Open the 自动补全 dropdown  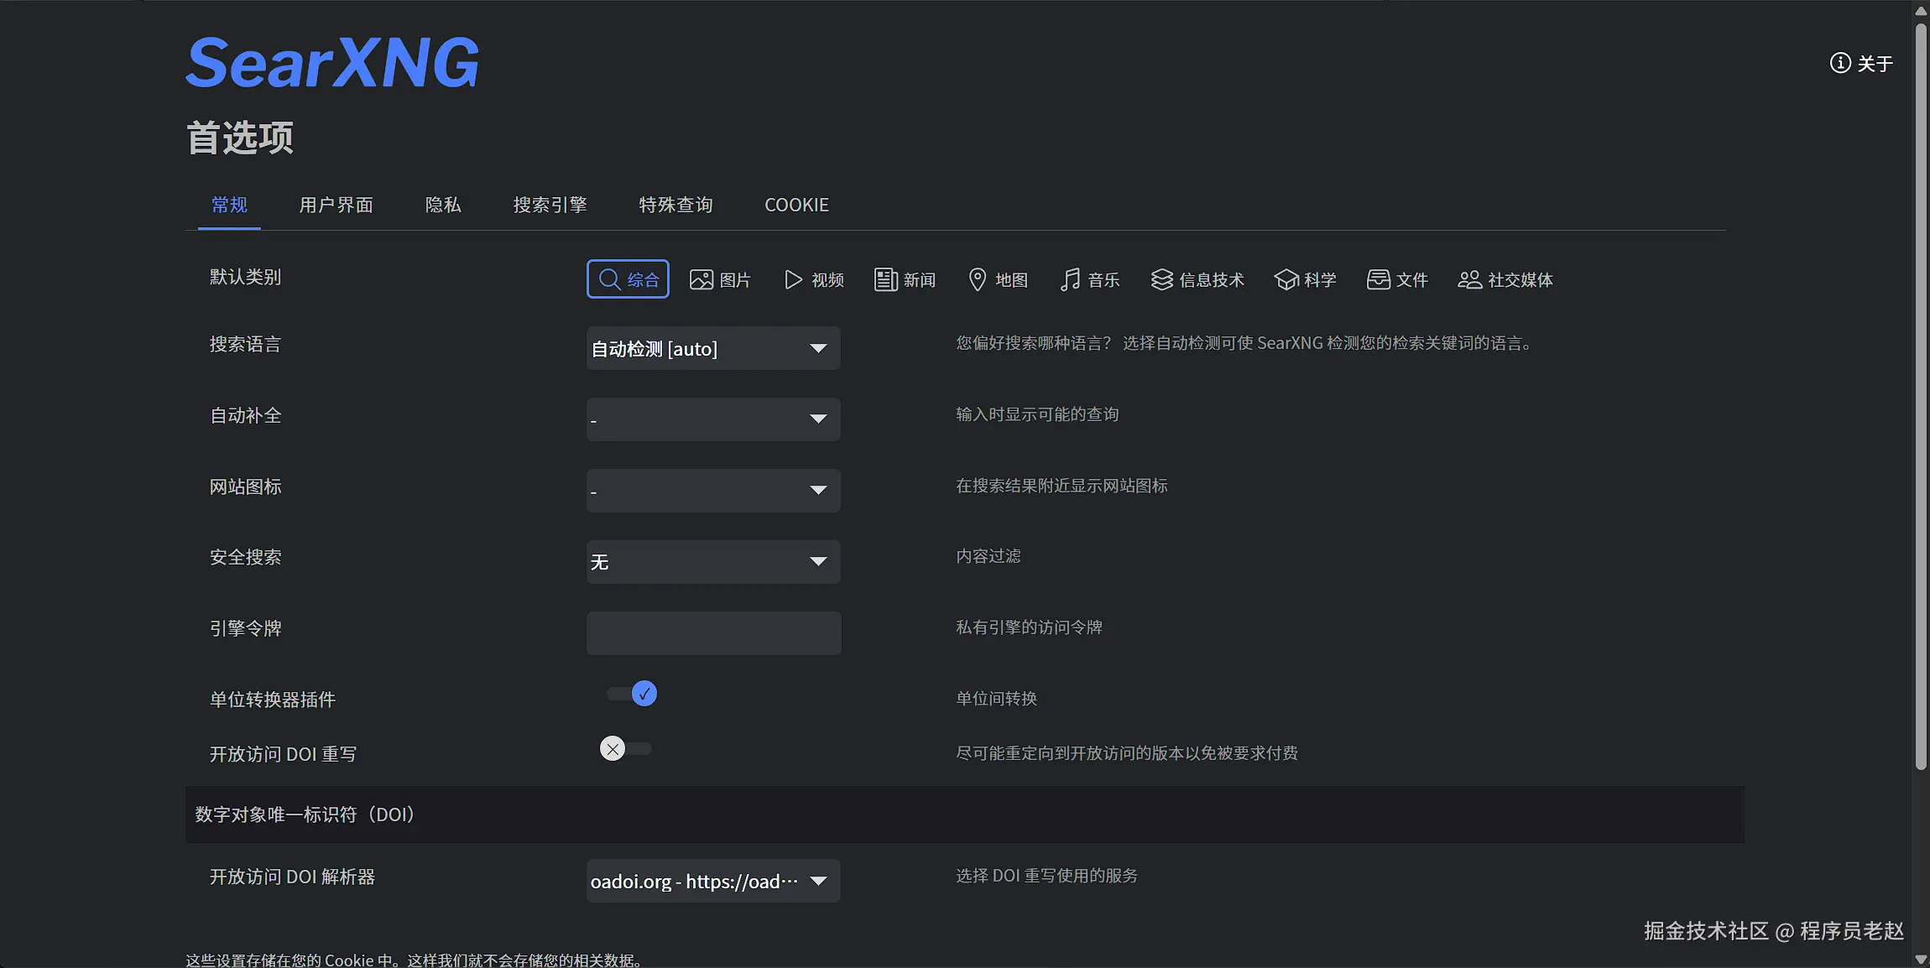(713, 419)
